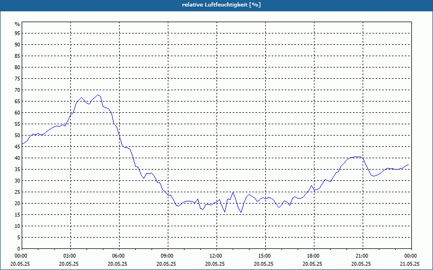
Task: Select the "20.05.25" date under 09:00
Action: 166,264
